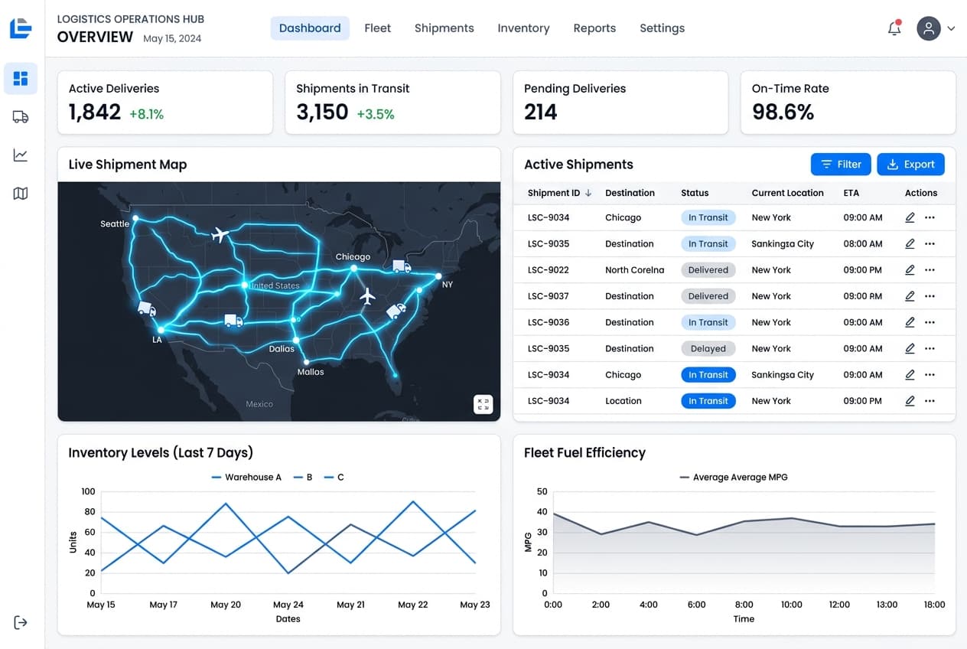Viewport: 967px width, 649px height.
Task: Expand the Live Shipment Map fullscreen
Action: [x=483, y=404]
